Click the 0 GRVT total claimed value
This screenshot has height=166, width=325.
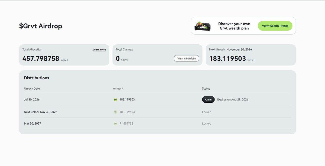[x=118, y=58]
